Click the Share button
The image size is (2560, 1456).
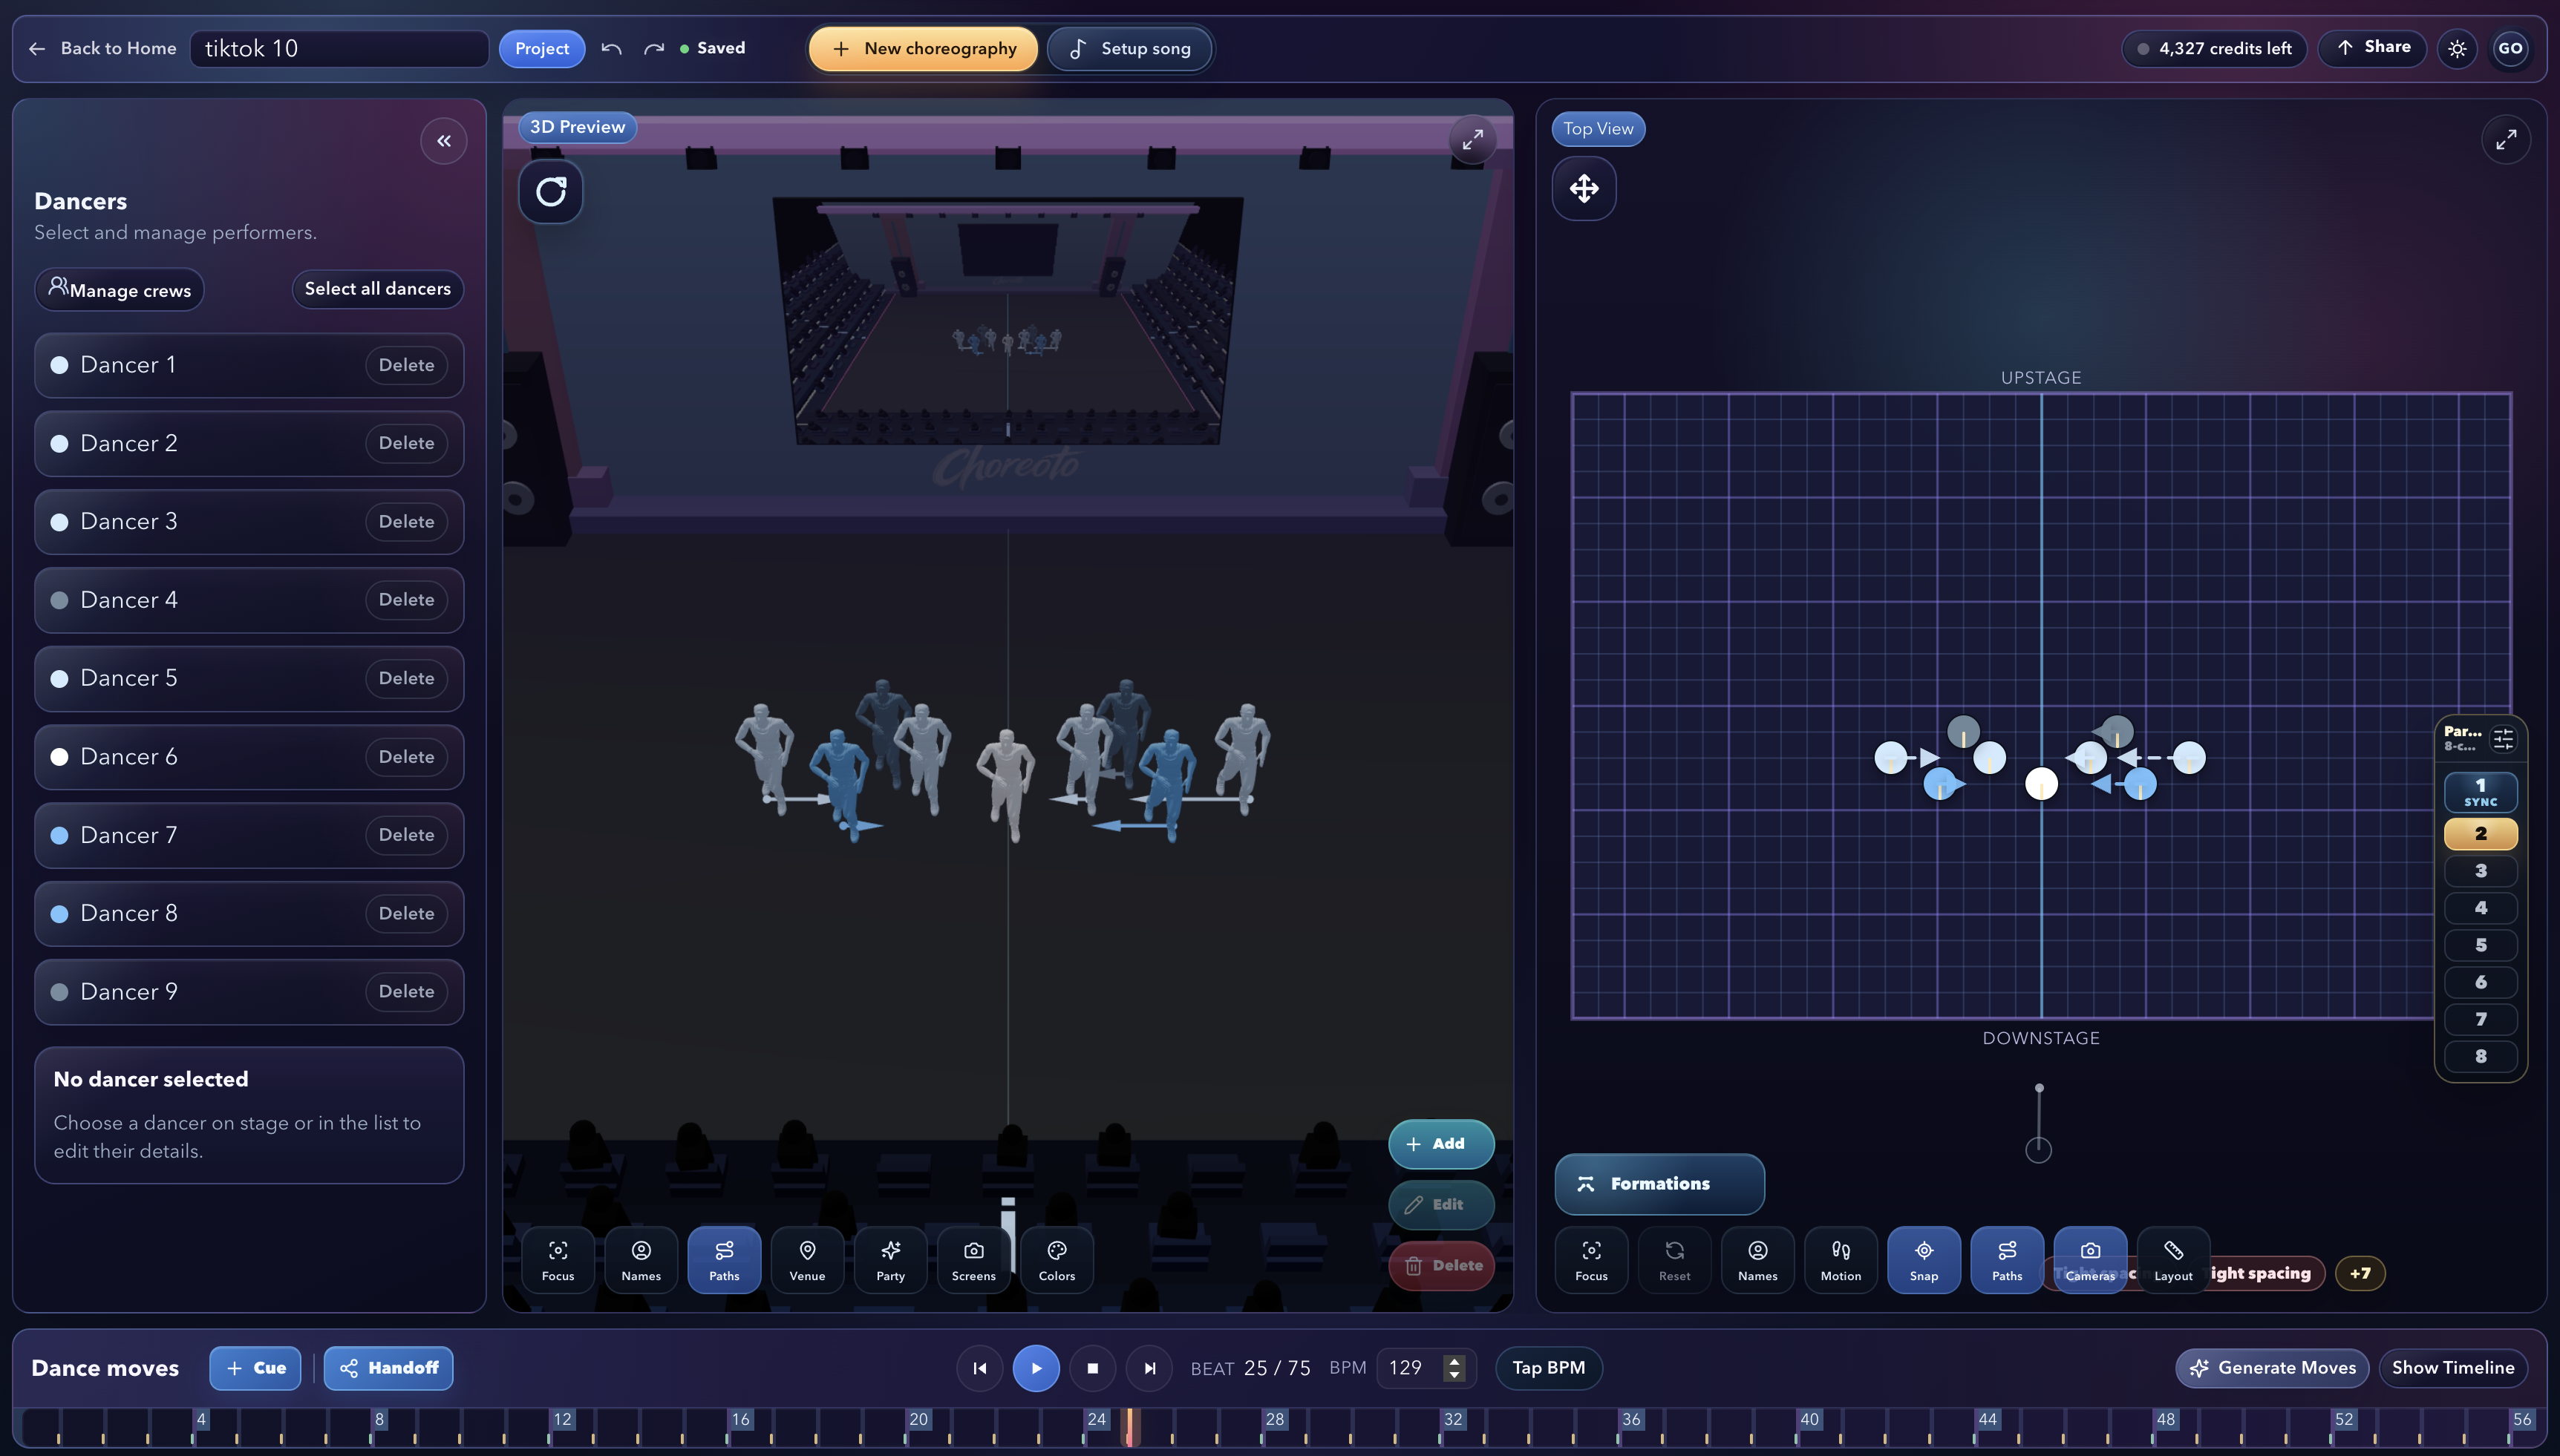[2372, 47]
